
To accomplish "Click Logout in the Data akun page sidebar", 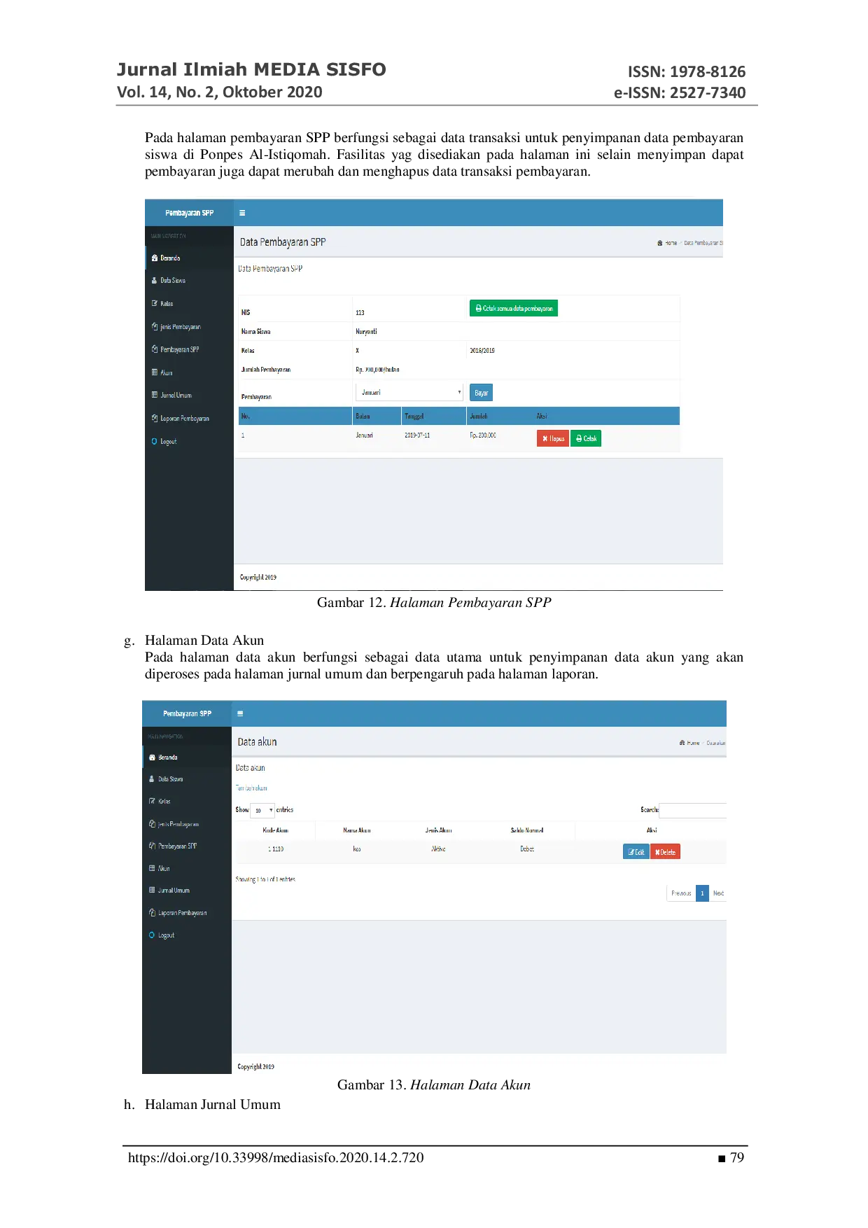I will 166,935.
